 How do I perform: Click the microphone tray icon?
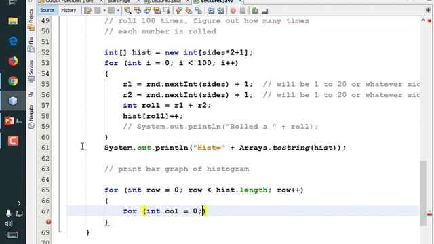point(9,213)
